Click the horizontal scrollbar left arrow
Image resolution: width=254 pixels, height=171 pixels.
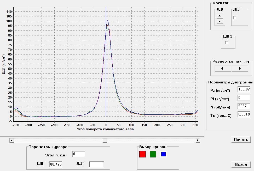tap(11, 141)
